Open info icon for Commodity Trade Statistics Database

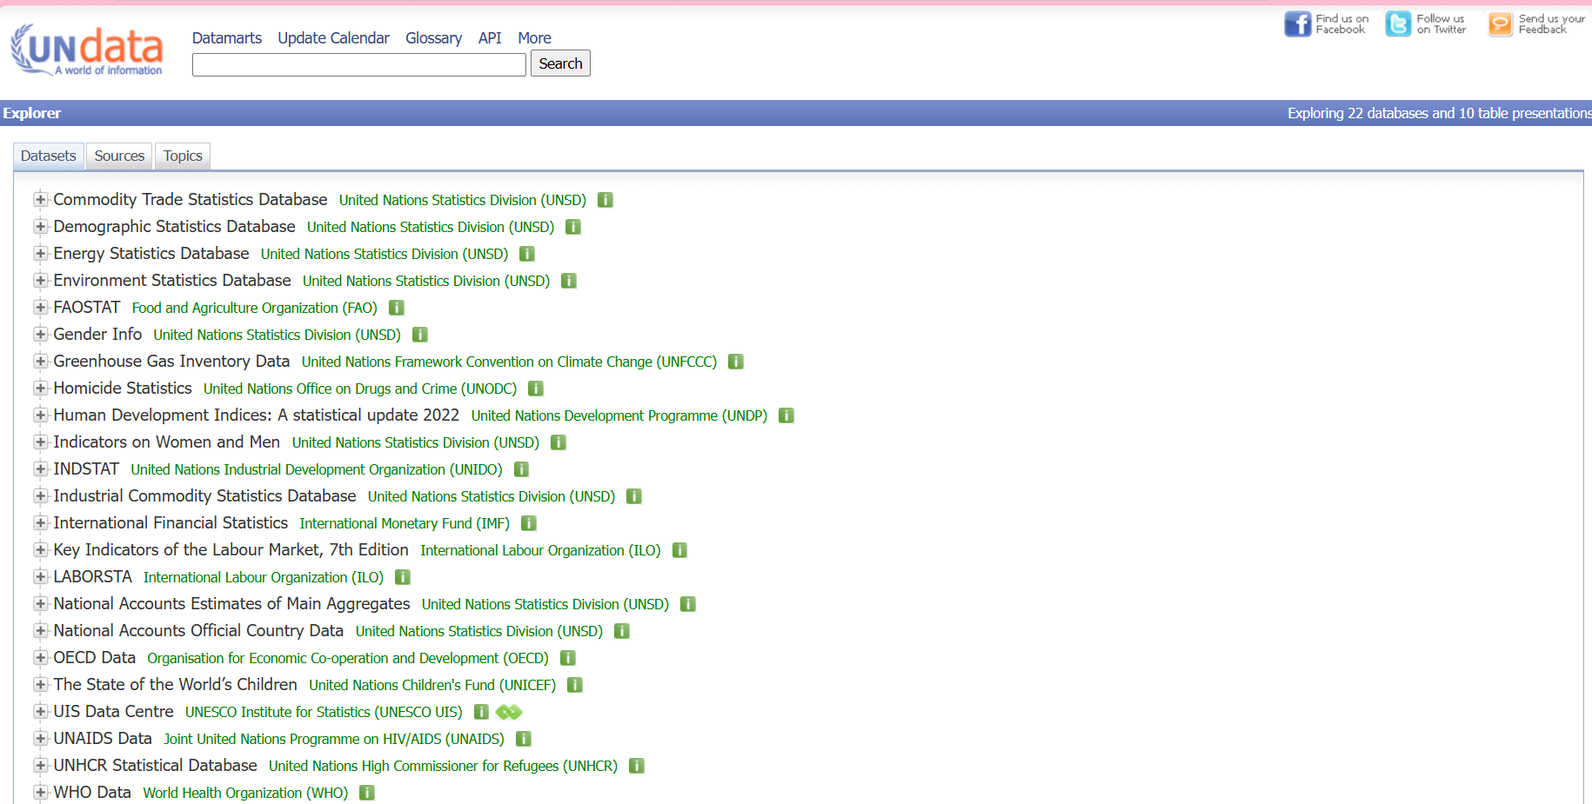click(x=605, y=200)
